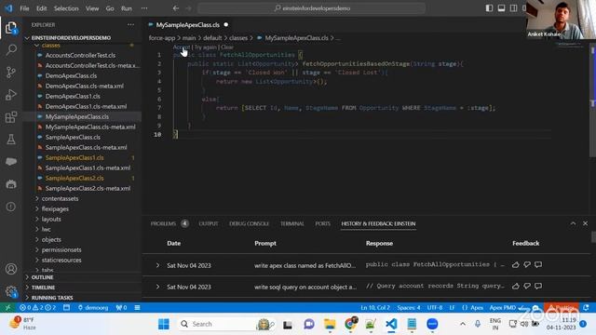
Task: Open the Extensions view
Action: (11, 117)
